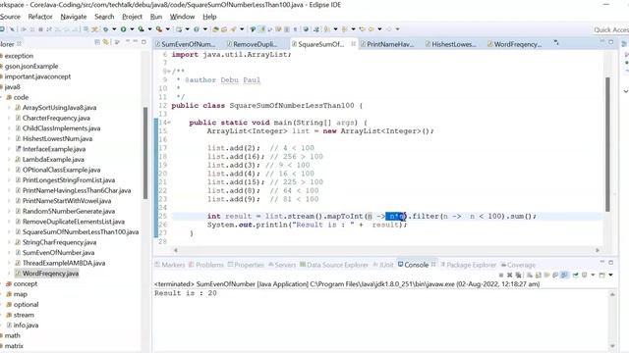Viewport: 629px width, 353px height.
Task: Clear the Console output
Action: (530, 275)
